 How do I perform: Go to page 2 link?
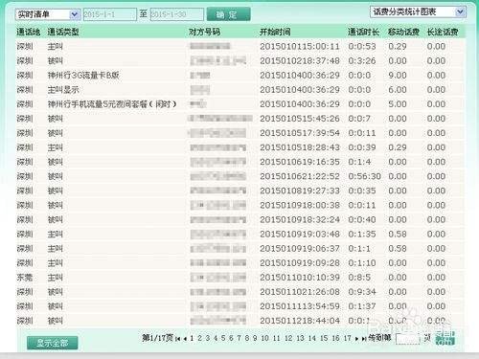pos(199,338)
